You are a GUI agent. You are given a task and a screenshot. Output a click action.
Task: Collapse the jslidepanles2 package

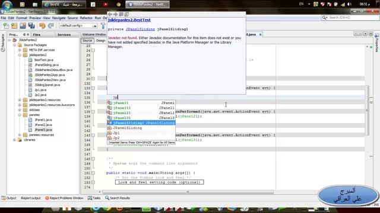[20, 55]
